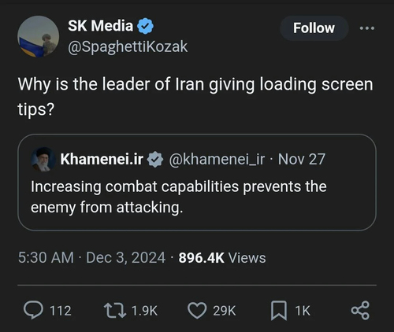Click SK Media blue verified badge
394x332 pixels.
(x=145, y=26)
